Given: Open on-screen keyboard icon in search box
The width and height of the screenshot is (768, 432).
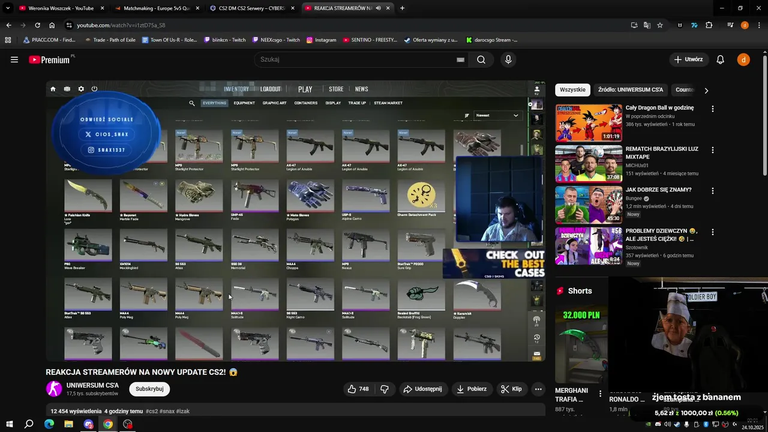Looking at the screenshot, I should pos(460,59).
